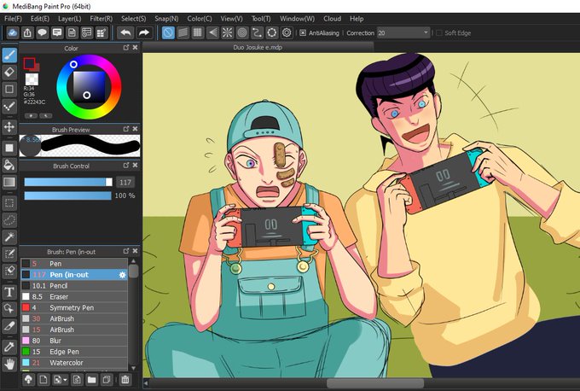The width and height of the screenshot is (580, 391).
Task: Open the Select(S) menu
Action: click(134, 19)
